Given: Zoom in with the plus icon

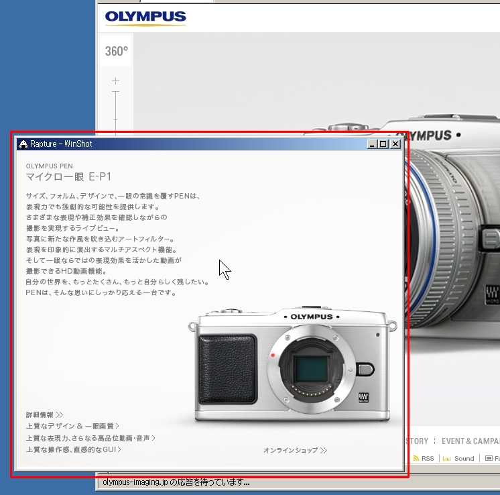Looking at the screenshot, I should [116, 81].
